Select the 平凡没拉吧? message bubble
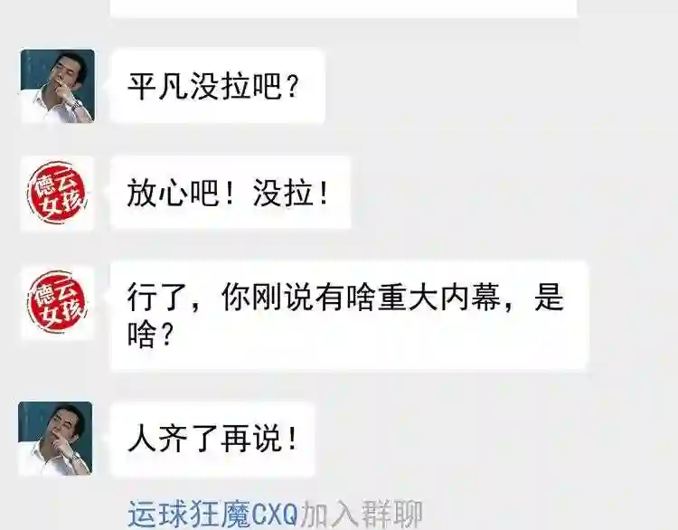The width and height of the screenshot is (678, 530). point(218,86)
